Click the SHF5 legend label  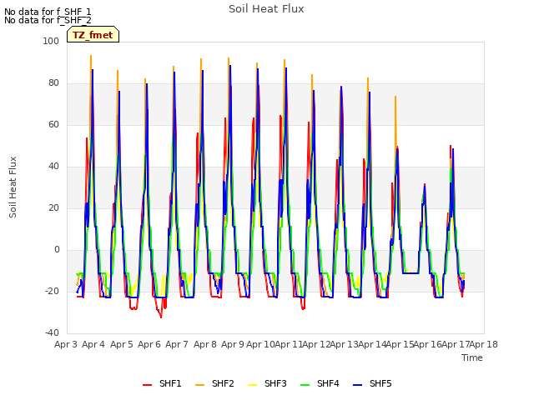(x=380, y=383)
